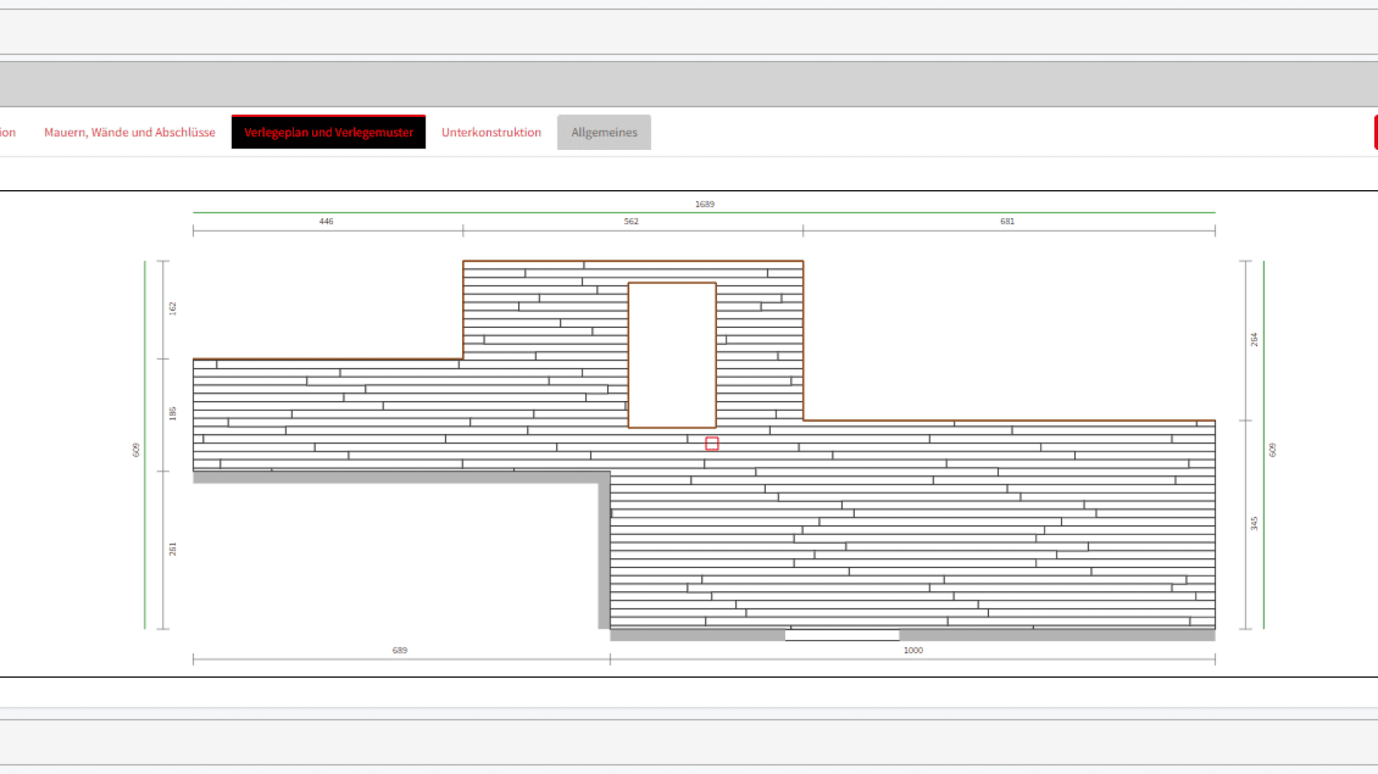Click the white opening in bottom grey wall
This screenshot has height=774, width=1378.
coord(842,635)
